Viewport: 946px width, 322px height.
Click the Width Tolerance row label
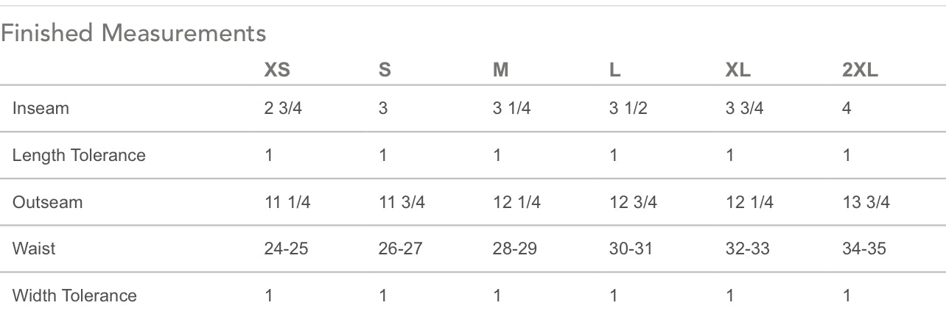(74, 296)
